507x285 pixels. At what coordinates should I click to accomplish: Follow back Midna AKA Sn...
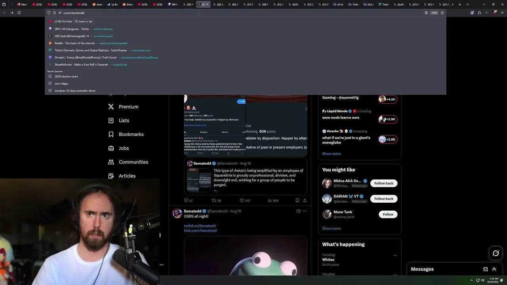pyautogui.click(x=384, y=183)
